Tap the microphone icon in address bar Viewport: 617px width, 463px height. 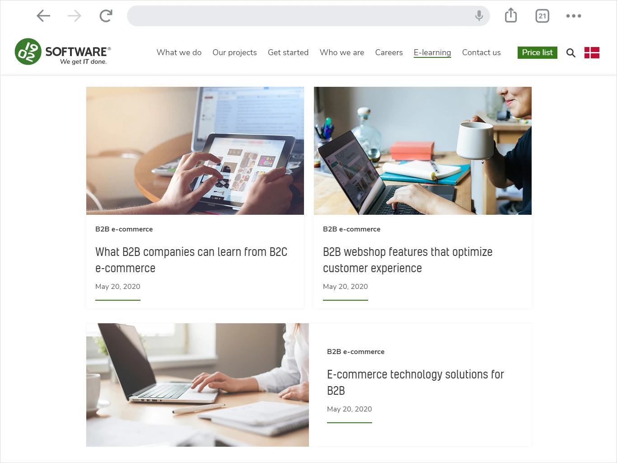point(479,16)
